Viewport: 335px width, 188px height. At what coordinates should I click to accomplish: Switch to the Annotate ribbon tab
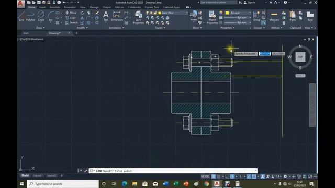coord(54,7)
